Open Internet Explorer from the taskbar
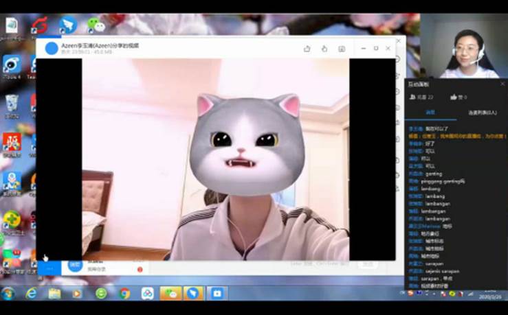 point(31,294)
